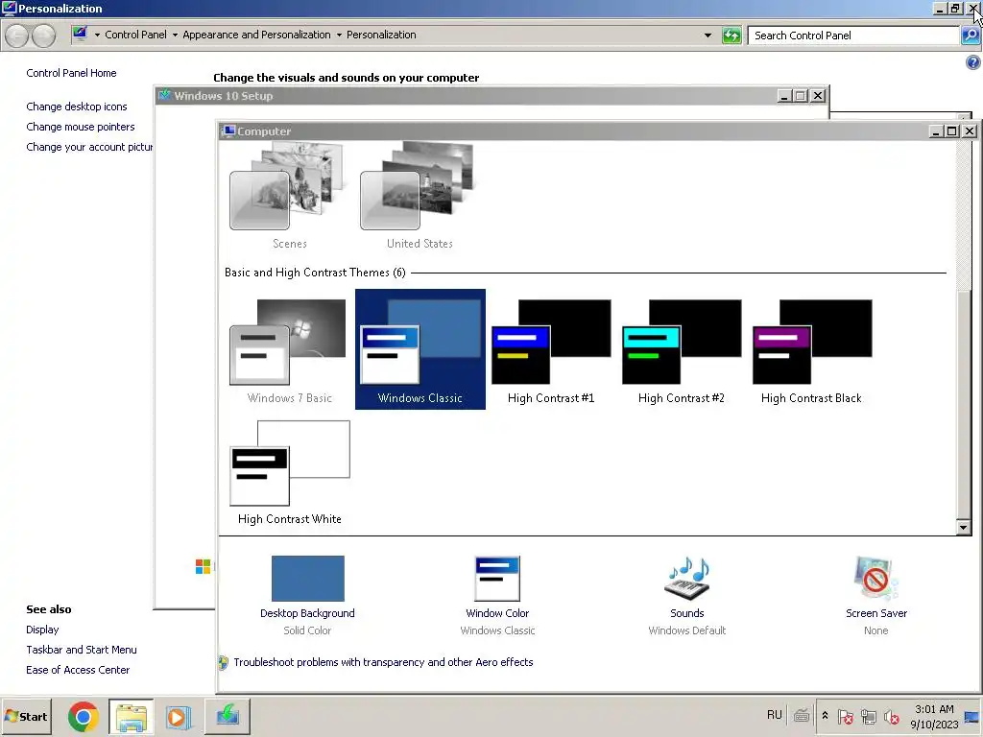Open address bar history dropdown arrow
Image resolution: width=983 pixels, height=737 pixels.
tap(707, 36)
